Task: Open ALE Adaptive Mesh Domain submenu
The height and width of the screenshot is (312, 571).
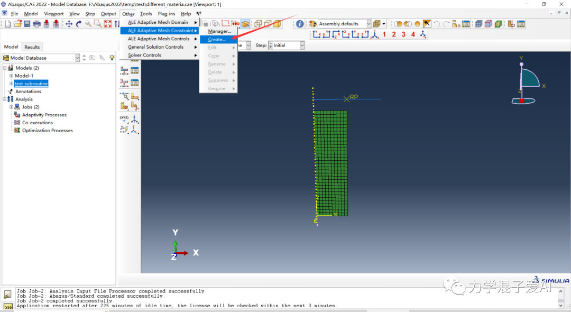Action: coord(160,22)
